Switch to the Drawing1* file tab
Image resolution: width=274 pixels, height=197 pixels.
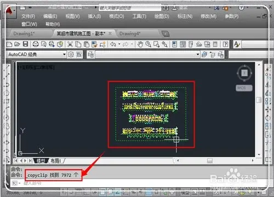pos(24,34)
